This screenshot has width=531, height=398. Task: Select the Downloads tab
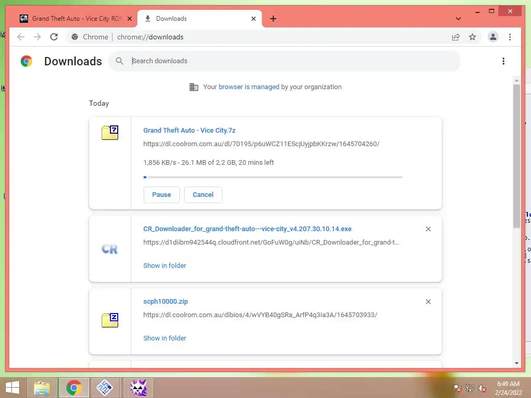(x=199, y=19)
